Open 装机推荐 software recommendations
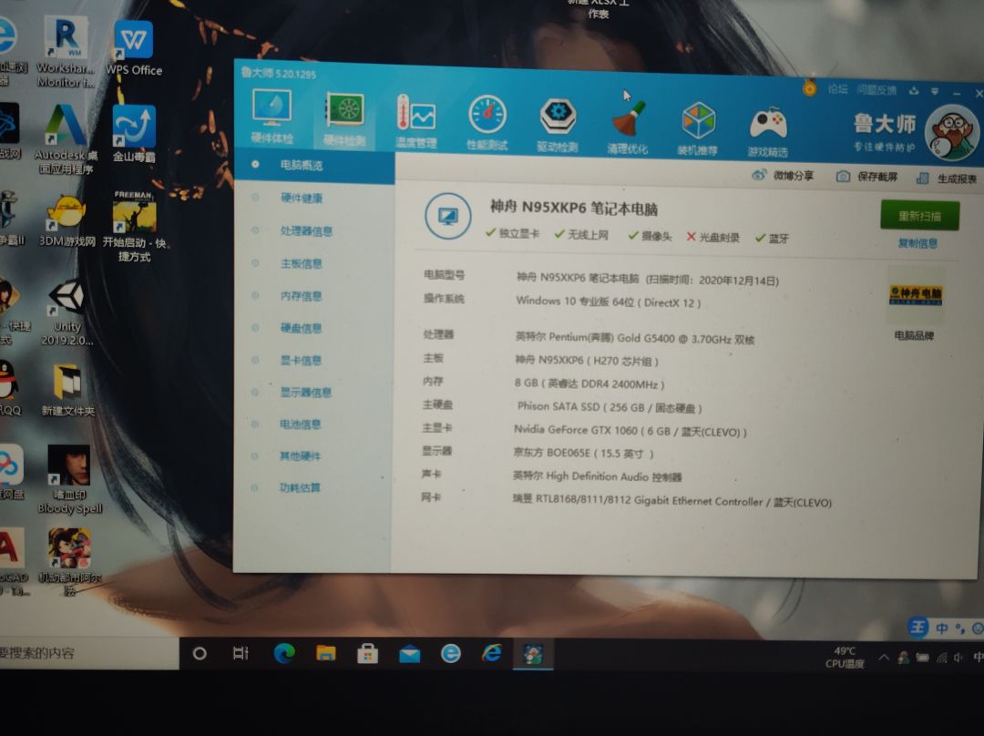The height and width of the screenshot is (736, 984). [697, 128]
